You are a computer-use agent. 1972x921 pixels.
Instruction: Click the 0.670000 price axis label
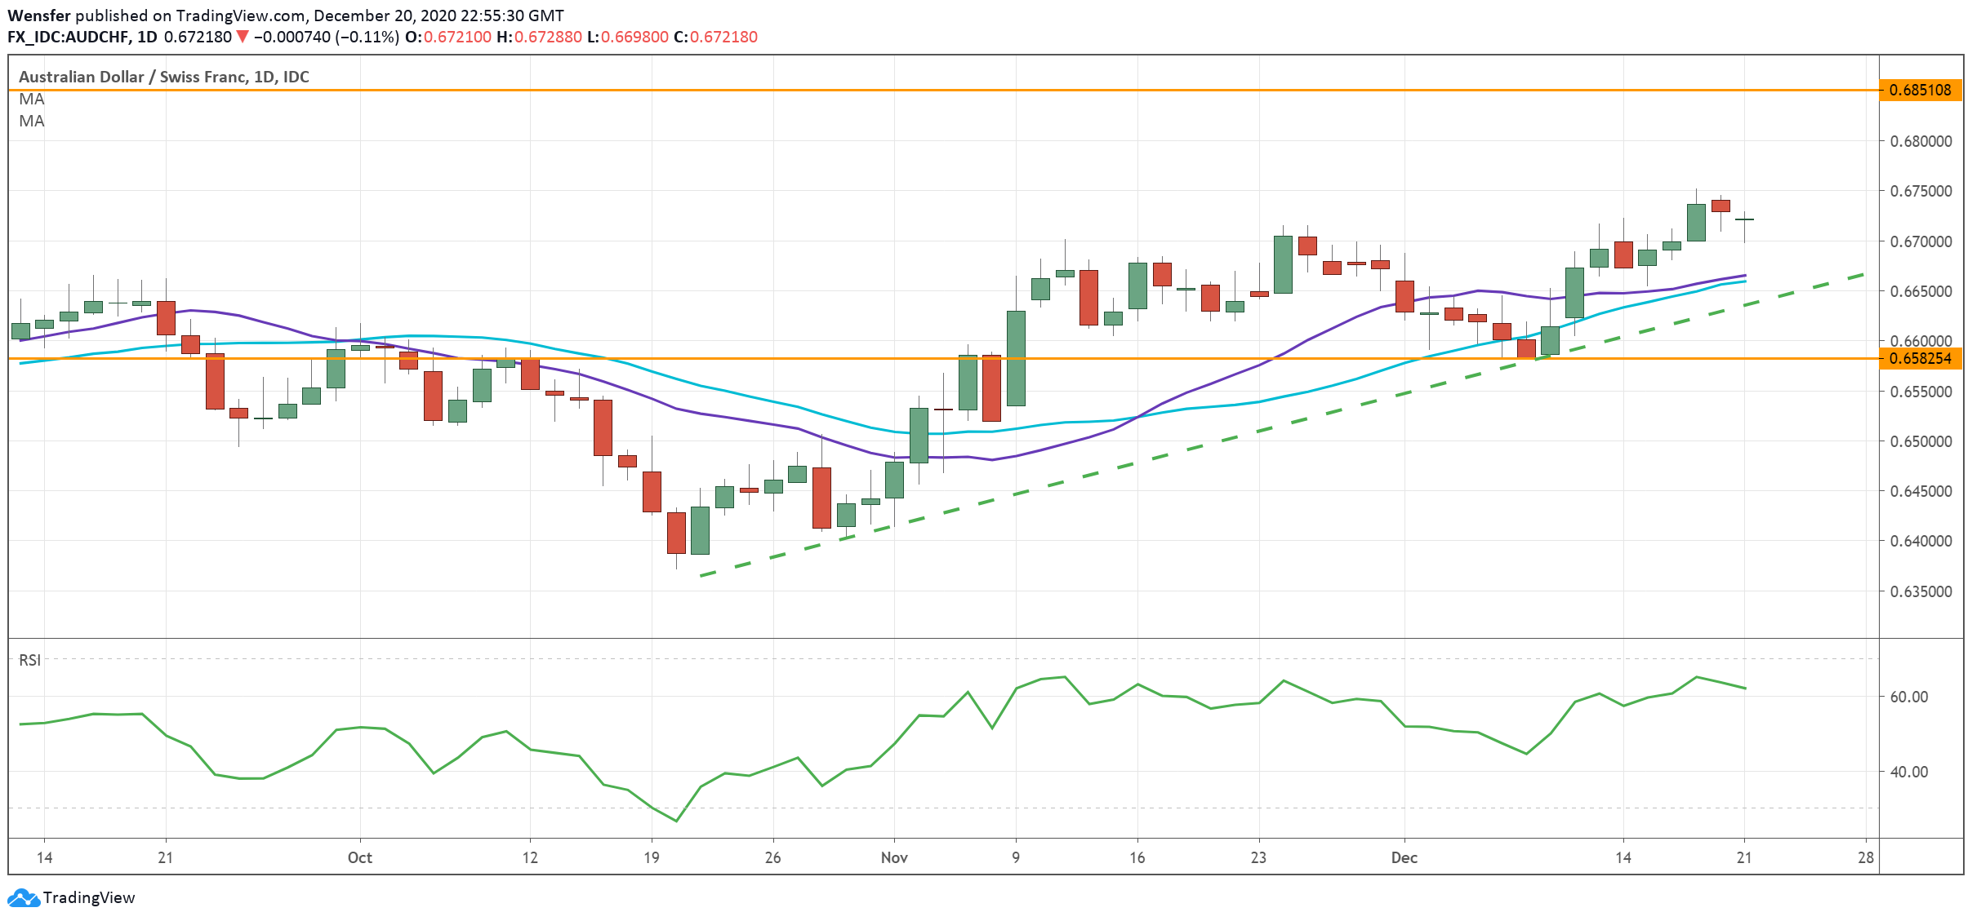pyautogui.click(x=1921, y=241)
